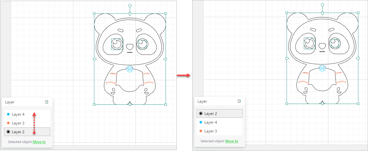This screenshot has height=151, width=368.
Task: Open the Layer panel options icon in right panel
Action: (239, 101)
